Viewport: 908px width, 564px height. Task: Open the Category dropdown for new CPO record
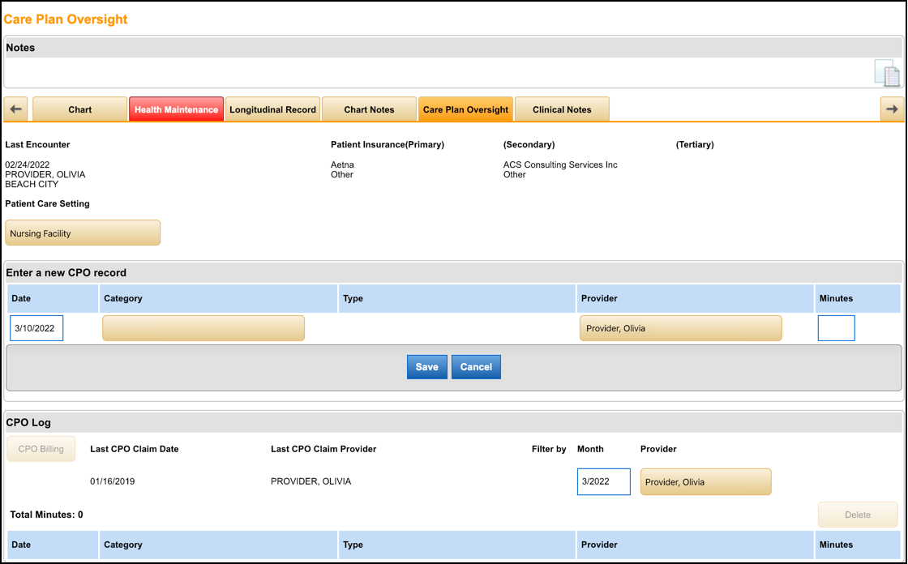tap(203, 327)
